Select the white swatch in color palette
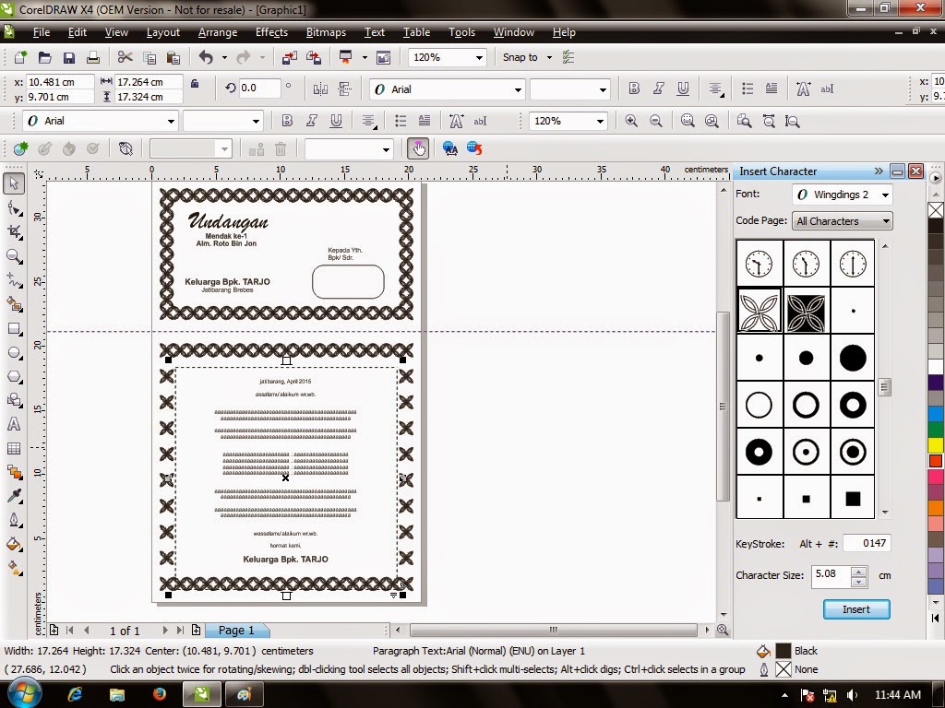945x708 pixels. click(936, 367)
